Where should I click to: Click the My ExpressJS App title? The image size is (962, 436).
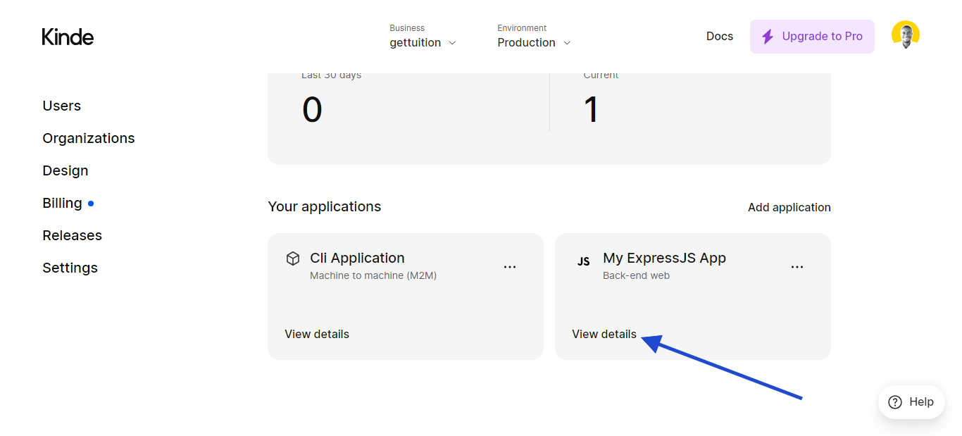coord(664,258)
